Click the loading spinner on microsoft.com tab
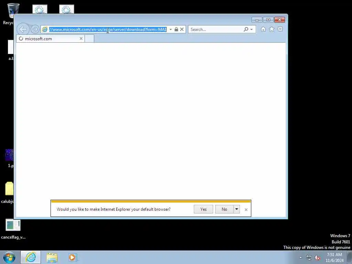352x264 pixels. tap(21, 38)
